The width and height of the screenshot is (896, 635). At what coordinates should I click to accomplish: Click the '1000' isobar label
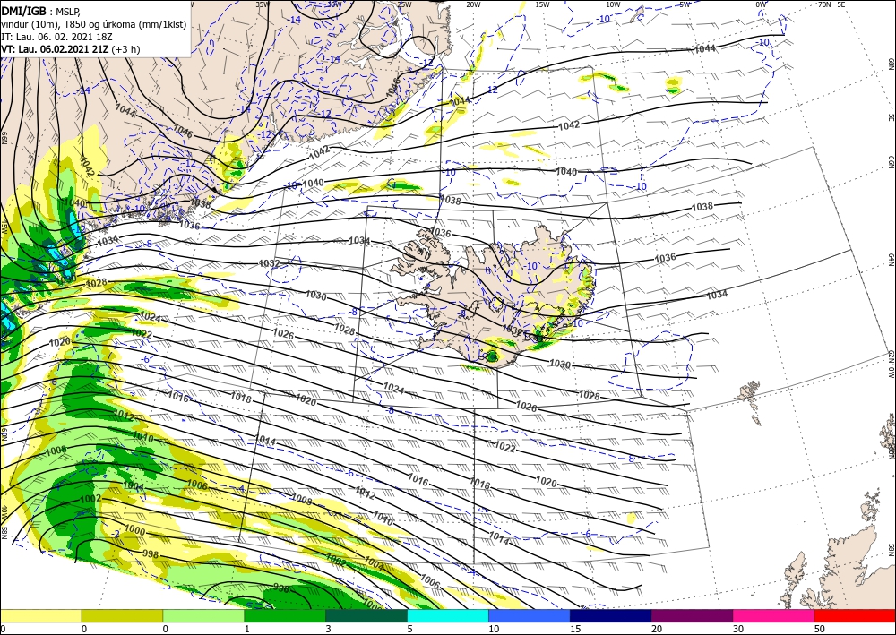135,530
